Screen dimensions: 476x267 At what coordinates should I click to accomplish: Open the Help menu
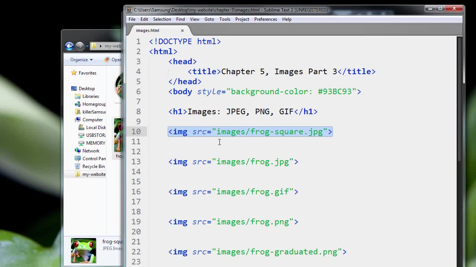(x=287, y=19)
